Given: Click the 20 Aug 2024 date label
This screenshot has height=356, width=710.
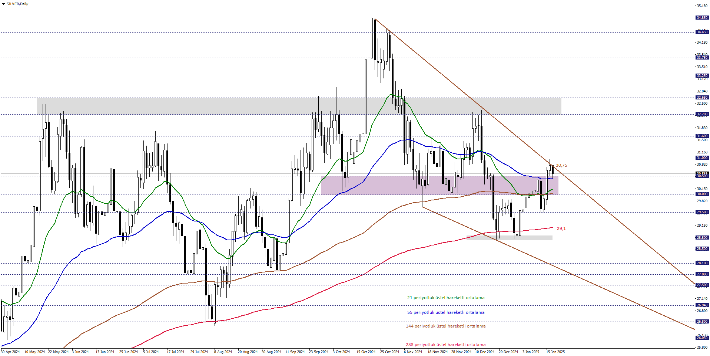Looking at the screenshot, I should click(x=248, y=352).
